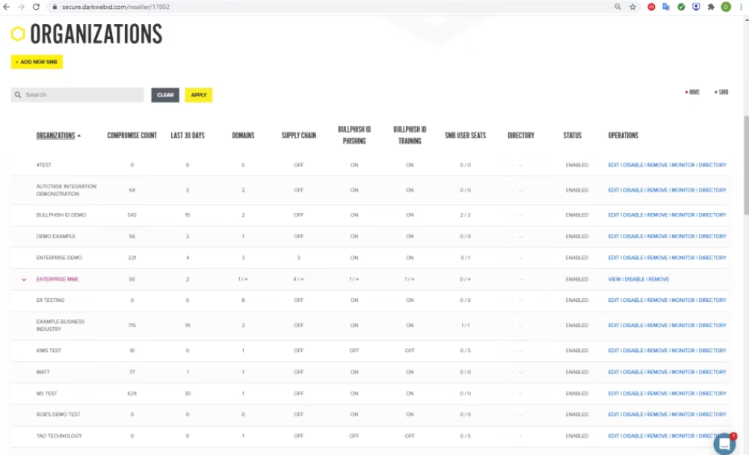Click the yellow Apply button
The image size is (749, 455).
click(199, 95)
